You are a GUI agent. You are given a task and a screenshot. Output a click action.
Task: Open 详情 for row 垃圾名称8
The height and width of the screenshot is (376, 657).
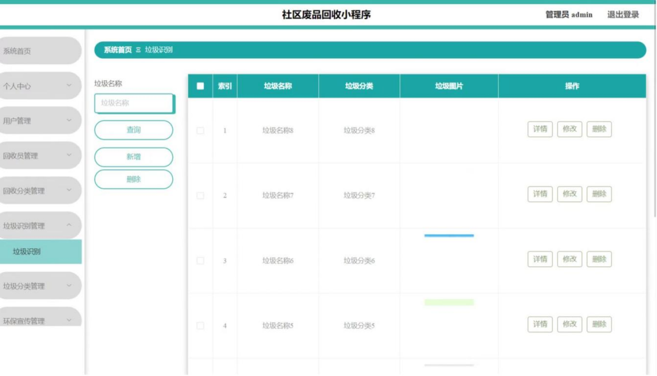pos(540,129)
